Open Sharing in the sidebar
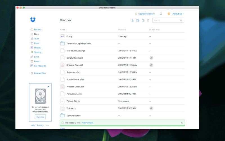 pos(38,52)
